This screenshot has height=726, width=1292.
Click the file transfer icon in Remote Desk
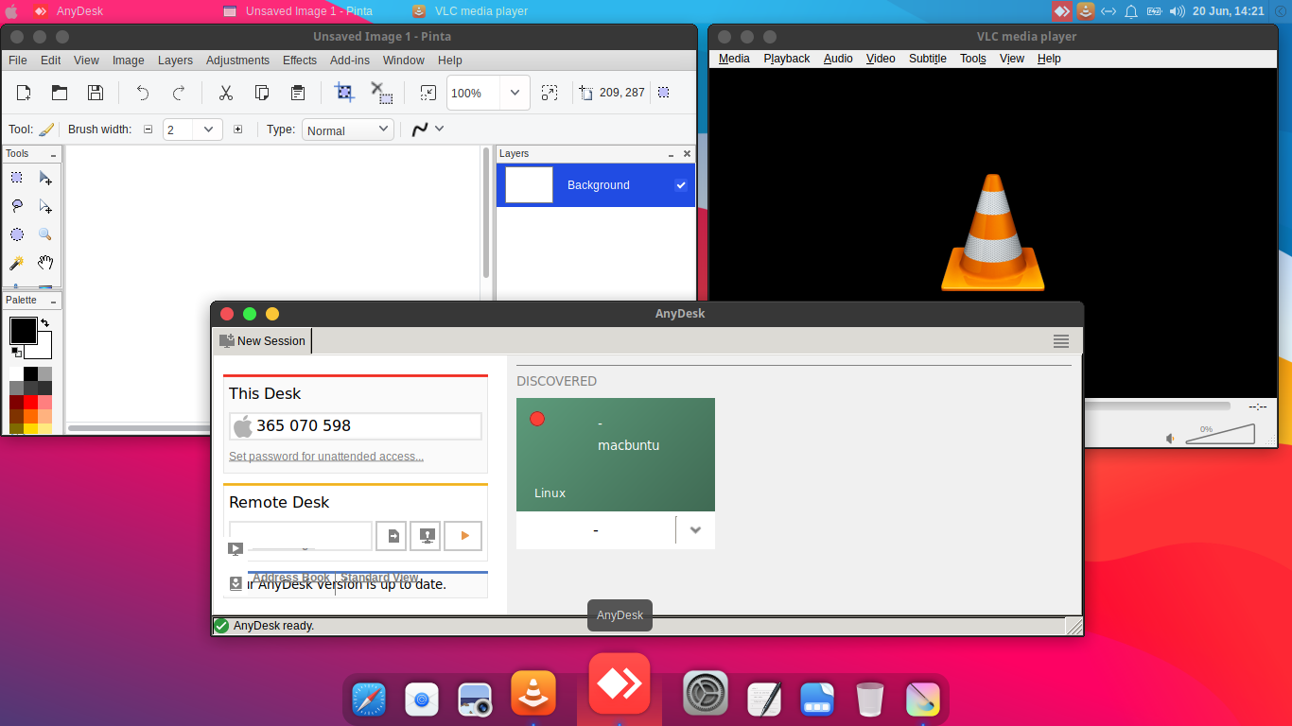point(391,536)
